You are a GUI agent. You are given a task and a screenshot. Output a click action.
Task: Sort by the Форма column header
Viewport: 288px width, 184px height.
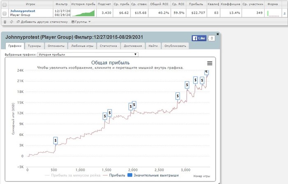[x=273, y=4]
